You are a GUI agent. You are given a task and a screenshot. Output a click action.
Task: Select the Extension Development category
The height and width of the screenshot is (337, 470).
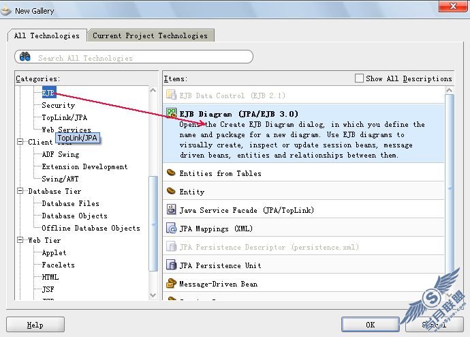click(84, 166)
